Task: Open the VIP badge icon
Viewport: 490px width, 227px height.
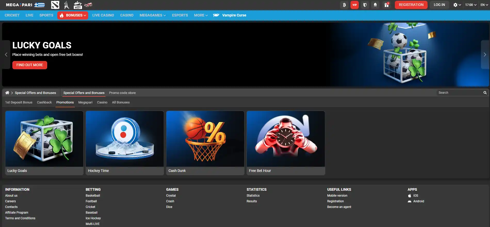Action: pos(355,5)
